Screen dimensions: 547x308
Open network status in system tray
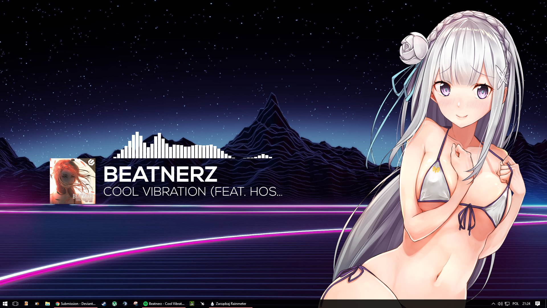coord(507,304)
